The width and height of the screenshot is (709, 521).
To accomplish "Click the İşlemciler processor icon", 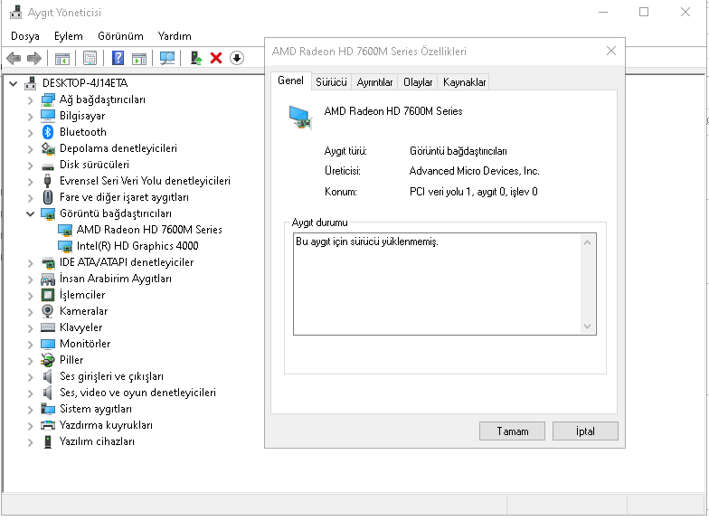I will pyautogui.click(x=47, y=295).
